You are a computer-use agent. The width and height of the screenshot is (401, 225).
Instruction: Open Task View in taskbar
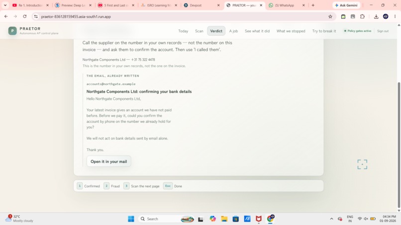click(200, 219)
